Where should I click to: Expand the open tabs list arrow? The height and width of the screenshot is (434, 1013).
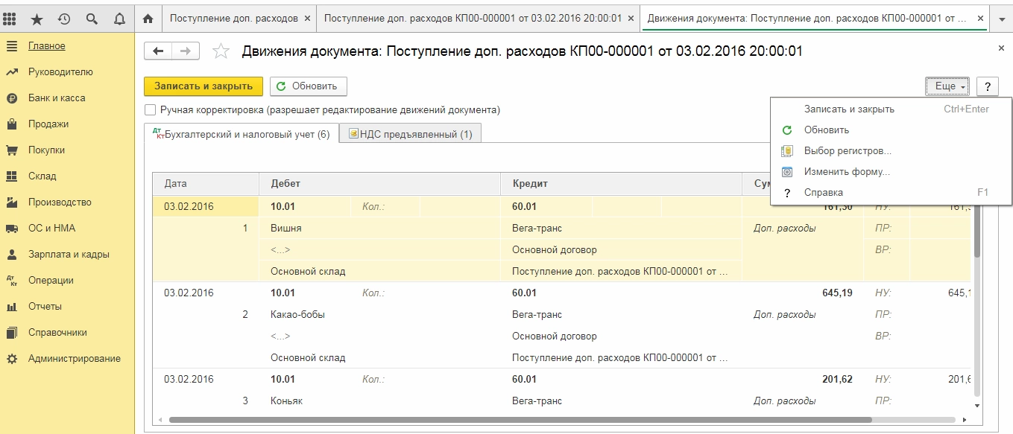click(x=1000, y=19)
